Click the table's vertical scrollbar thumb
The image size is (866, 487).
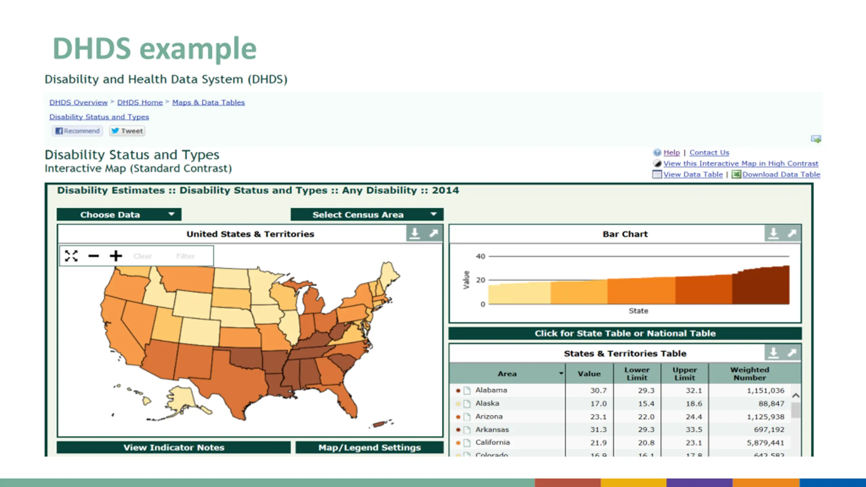796,410
